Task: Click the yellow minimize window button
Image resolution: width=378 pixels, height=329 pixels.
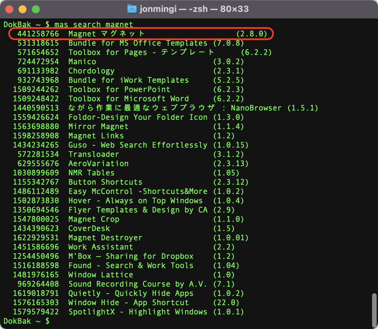Action: 23,9
